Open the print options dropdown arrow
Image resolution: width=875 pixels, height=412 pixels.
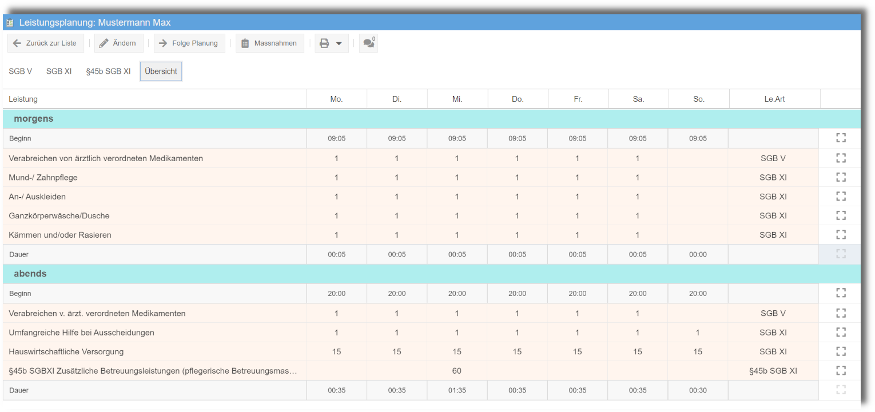click(340, 43)
